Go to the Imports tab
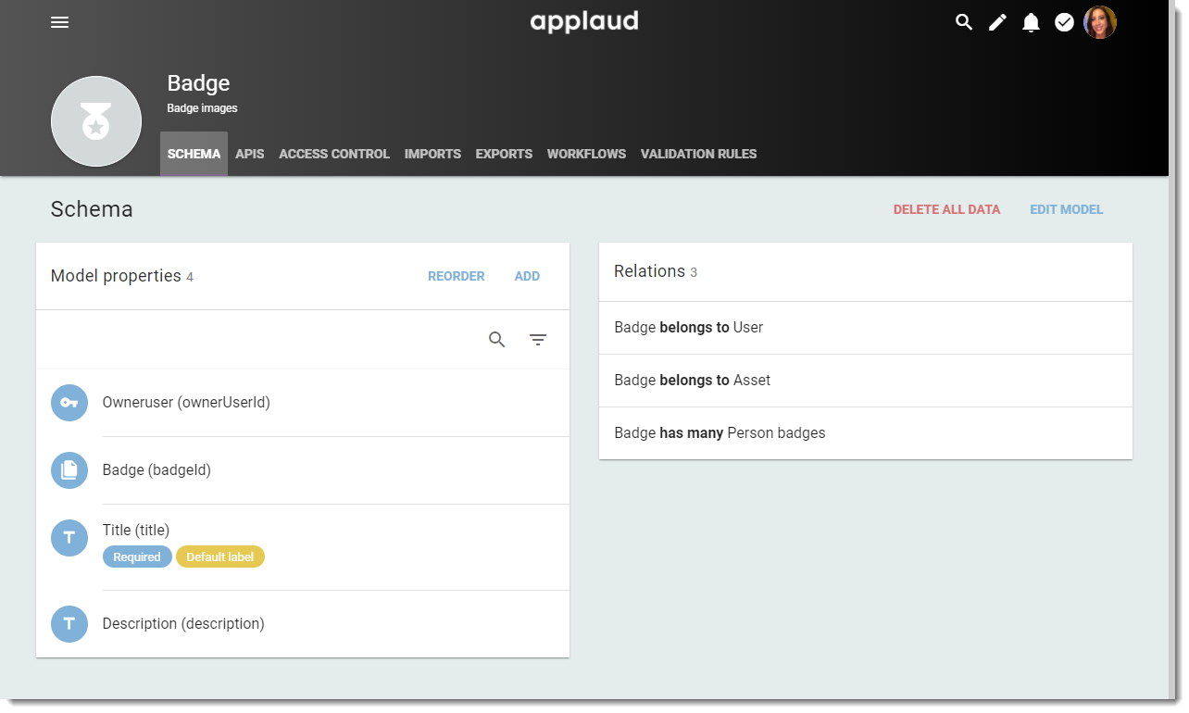Viewport: 1189px width, 713px height. [x=432, y=154]
